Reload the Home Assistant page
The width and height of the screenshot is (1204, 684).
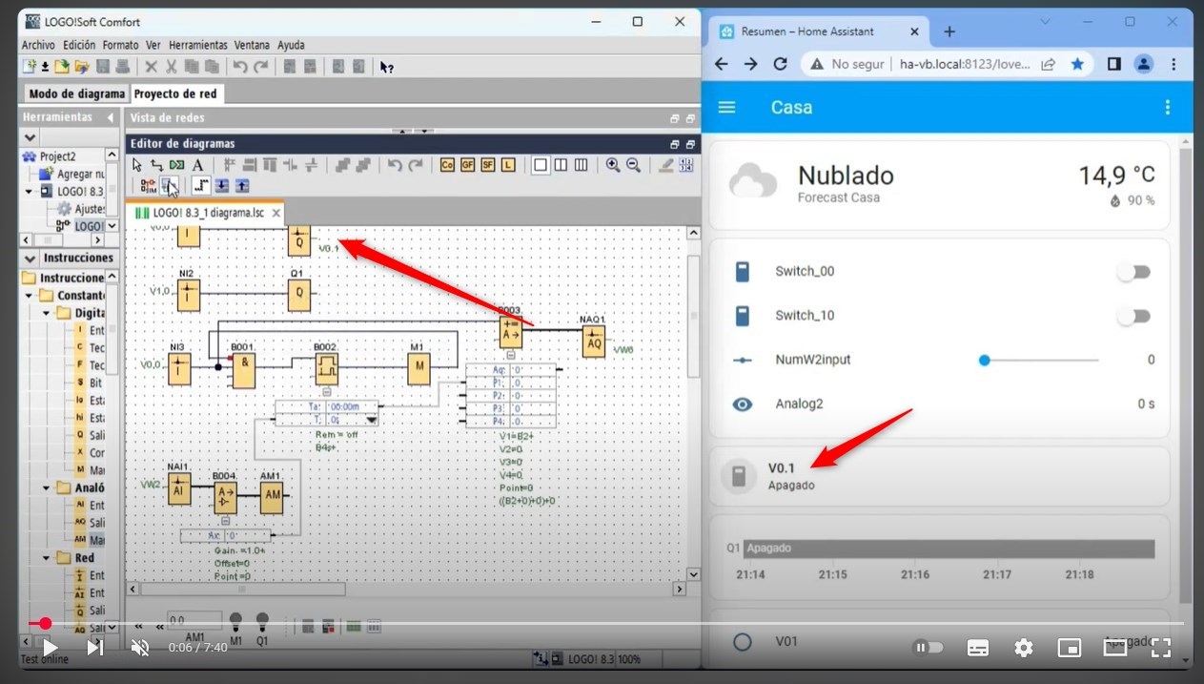tap(780, 64)
